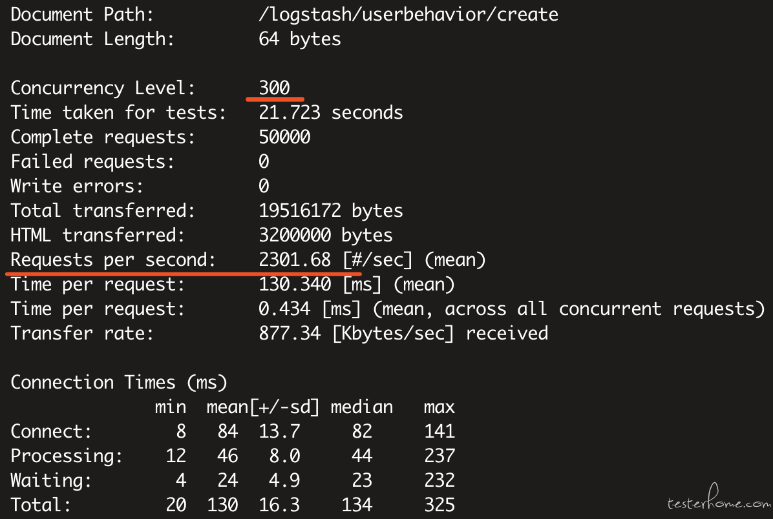The height and width of the screenshot is (519, 773).
Task: Click the document path /logstash/userbehavior/create
Action: point(408,14)
